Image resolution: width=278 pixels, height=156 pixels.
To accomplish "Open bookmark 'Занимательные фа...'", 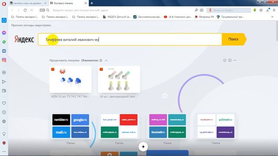I will click(147, 17).
